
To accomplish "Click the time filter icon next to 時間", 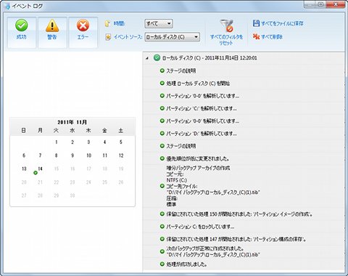I will click(108, 23).
